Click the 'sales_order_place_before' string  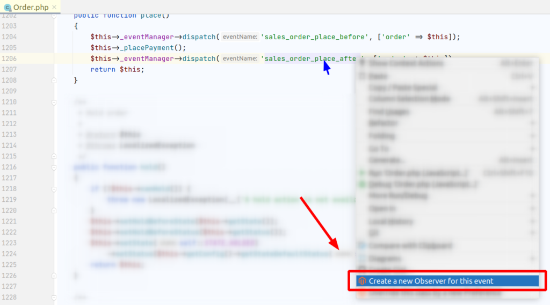314,37
